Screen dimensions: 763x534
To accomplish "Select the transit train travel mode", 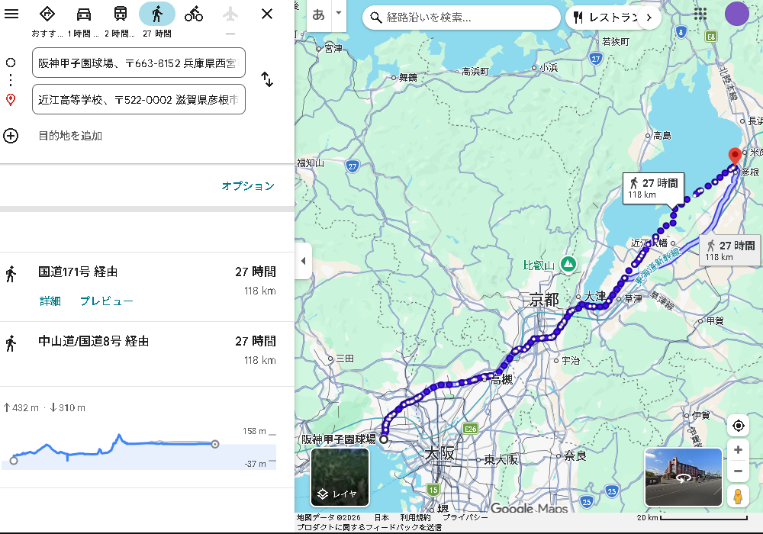I will (121, 14).
